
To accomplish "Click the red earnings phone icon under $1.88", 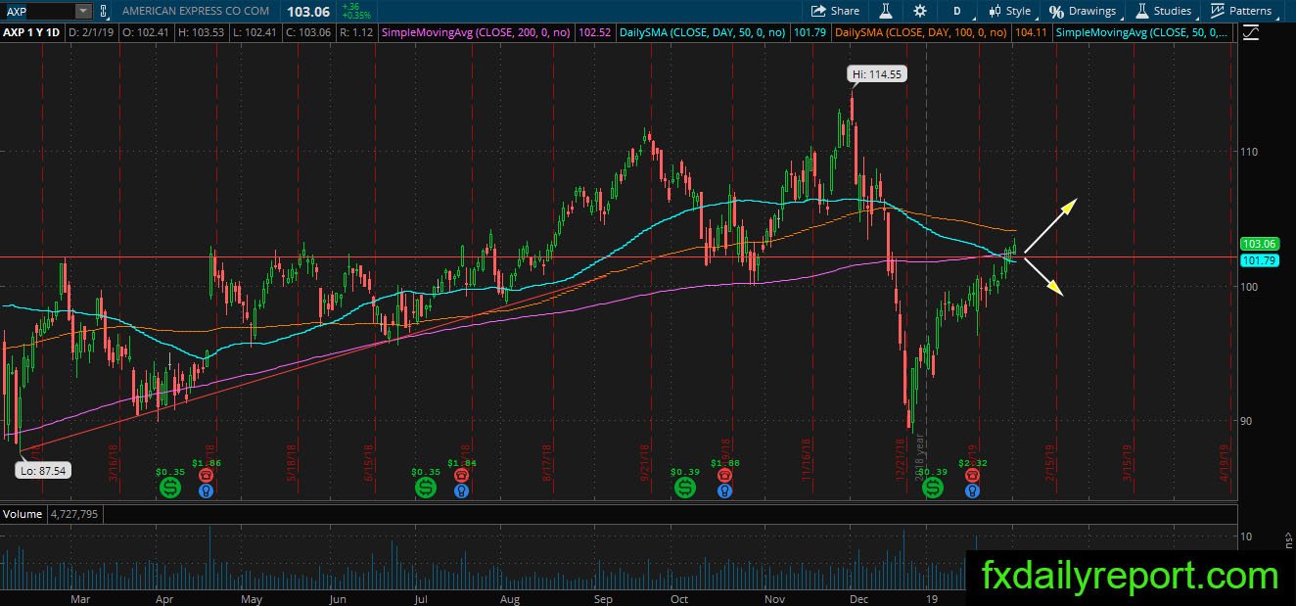I will [x=724, y=475].
